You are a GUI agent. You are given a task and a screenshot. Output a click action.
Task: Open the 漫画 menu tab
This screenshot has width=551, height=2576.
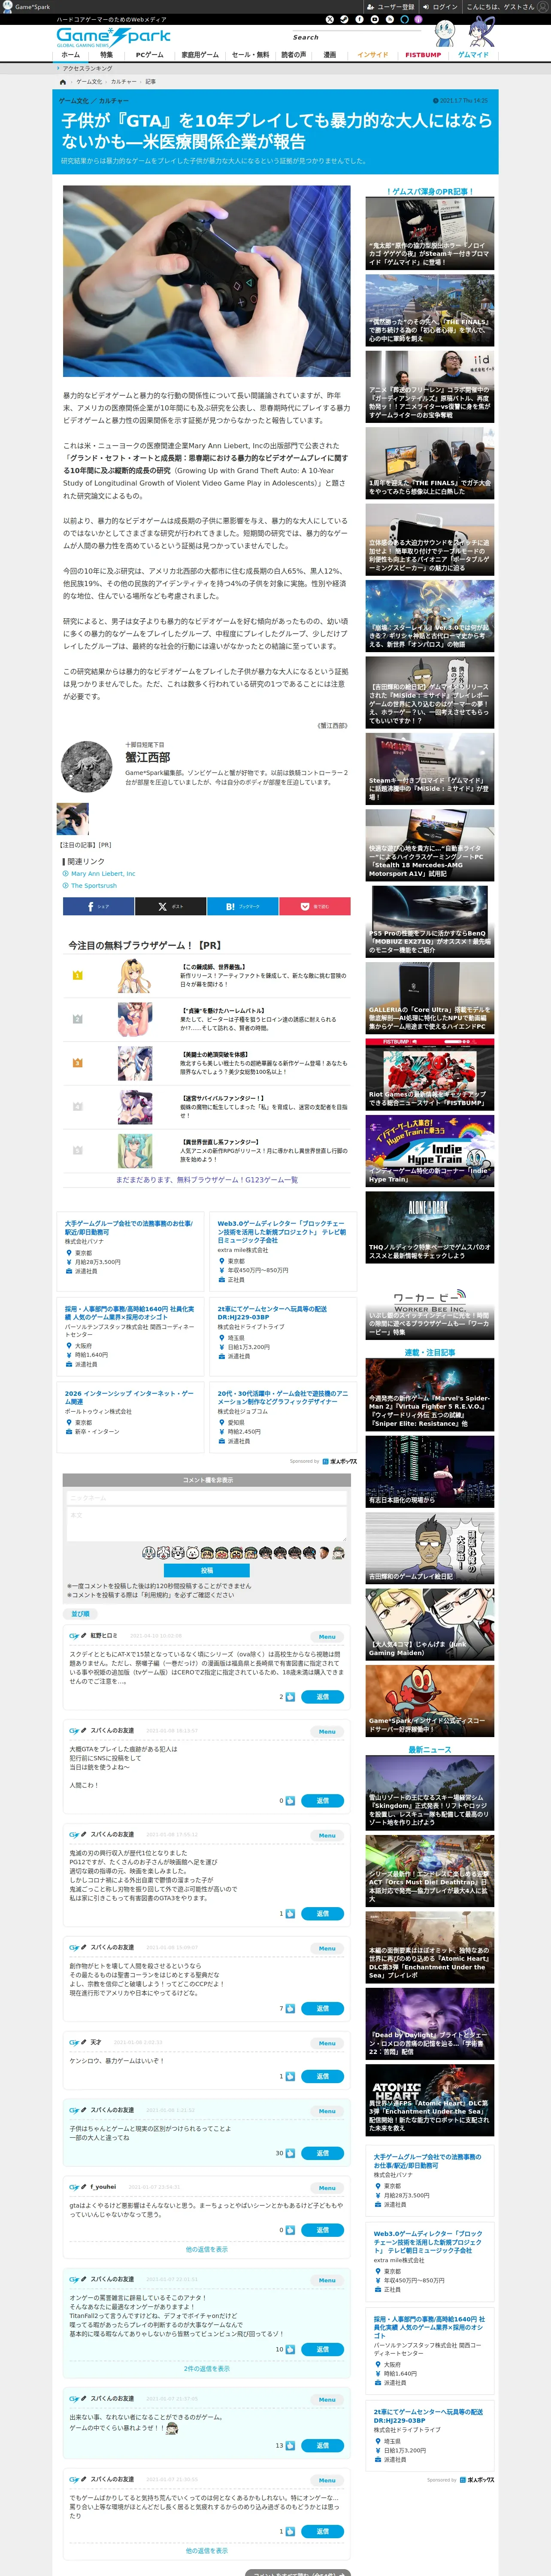point(330,55)
